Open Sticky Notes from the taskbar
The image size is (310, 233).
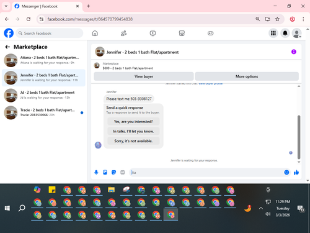pyautogui.click(x=52, y=190)
